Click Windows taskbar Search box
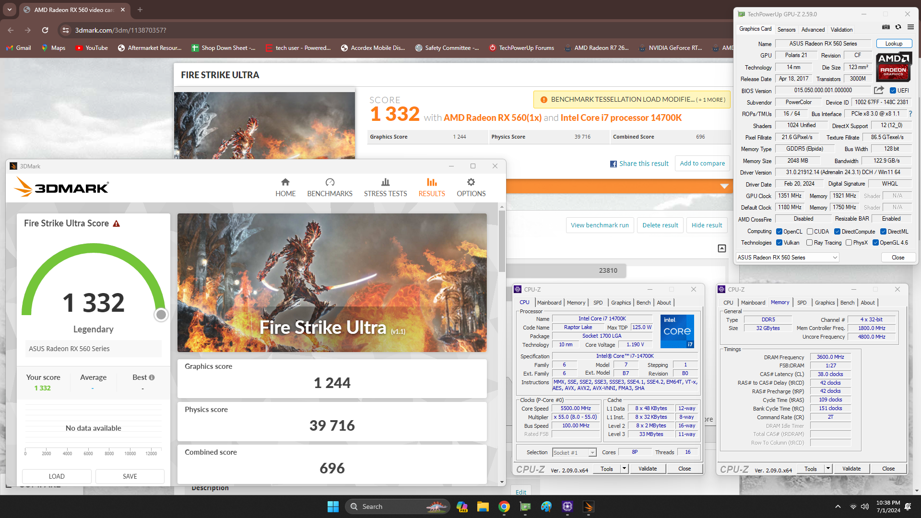Image resolution: width=921 pixels, height=518 pixels. coord(398,506)
